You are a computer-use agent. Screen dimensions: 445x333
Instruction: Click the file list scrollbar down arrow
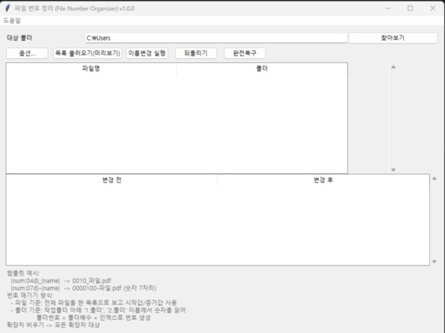[393, 170]
